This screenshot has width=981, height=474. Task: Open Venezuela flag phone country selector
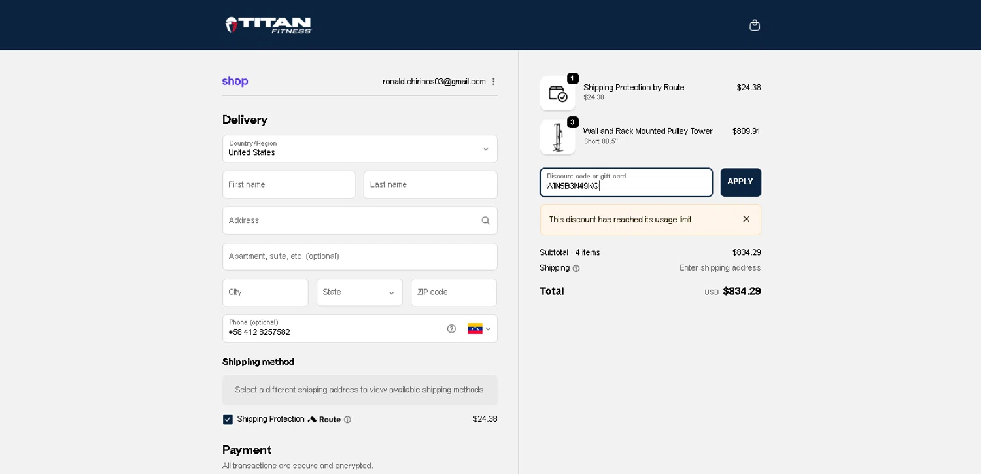(x=479, y=329)
